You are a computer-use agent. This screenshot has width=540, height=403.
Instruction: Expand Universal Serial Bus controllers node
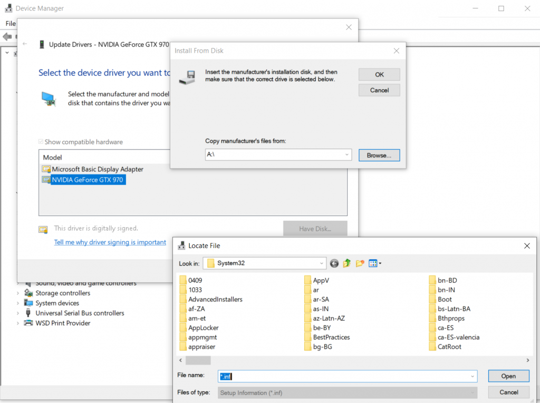[18, 313]
